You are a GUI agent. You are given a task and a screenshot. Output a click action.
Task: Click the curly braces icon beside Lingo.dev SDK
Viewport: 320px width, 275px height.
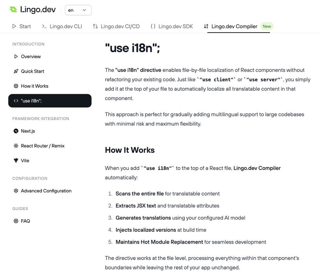pyautogui.click(x=153, y=26)
